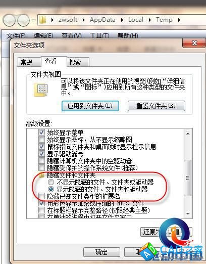Switch to the 常规 tab
The height and width of the screenshot is (264, 206).
27,62
